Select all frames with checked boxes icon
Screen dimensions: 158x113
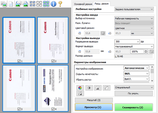[33, 4]
